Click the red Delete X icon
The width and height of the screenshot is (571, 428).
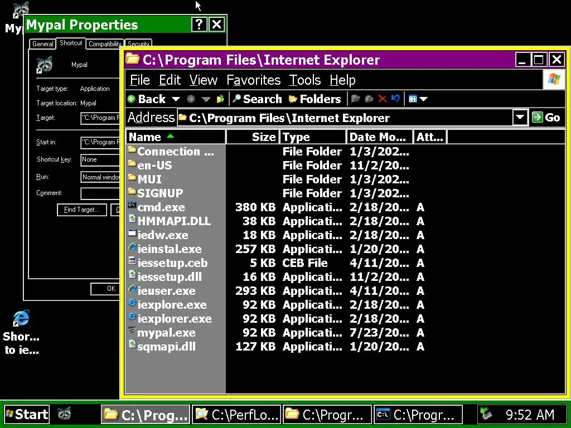pyautogui.click(x=383, y=99)
